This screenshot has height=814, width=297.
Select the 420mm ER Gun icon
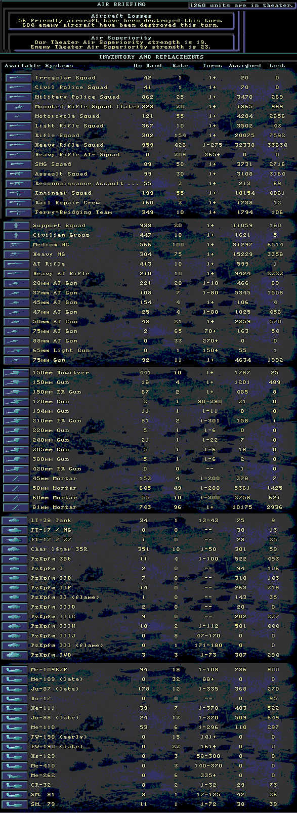click(x=16, y=469)
